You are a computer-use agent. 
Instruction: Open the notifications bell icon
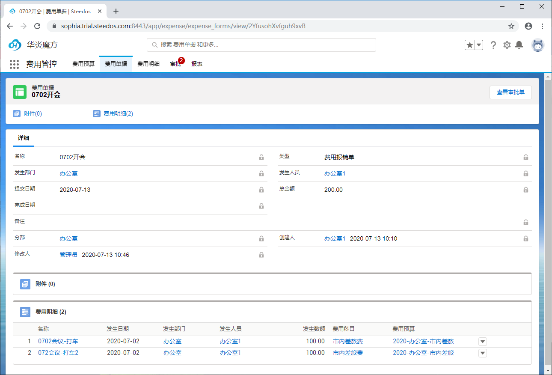click(519, 45)
